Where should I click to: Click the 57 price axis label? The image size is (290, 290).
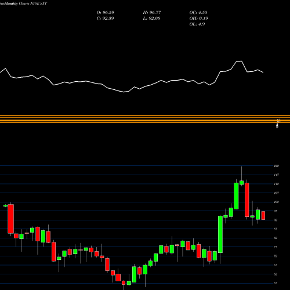[275, 283]
